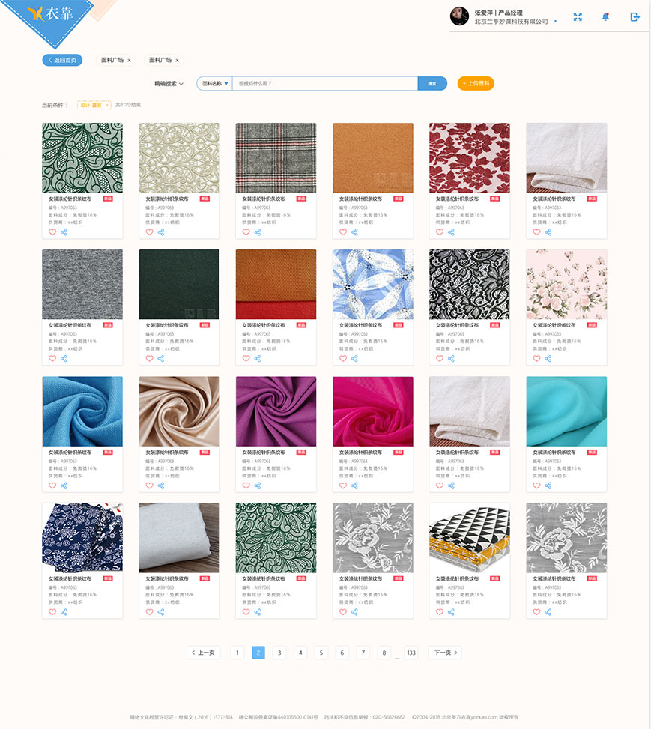Click the user avatar photo
Viewport: 651px width, 729px height.
click(x=459, y=16)
